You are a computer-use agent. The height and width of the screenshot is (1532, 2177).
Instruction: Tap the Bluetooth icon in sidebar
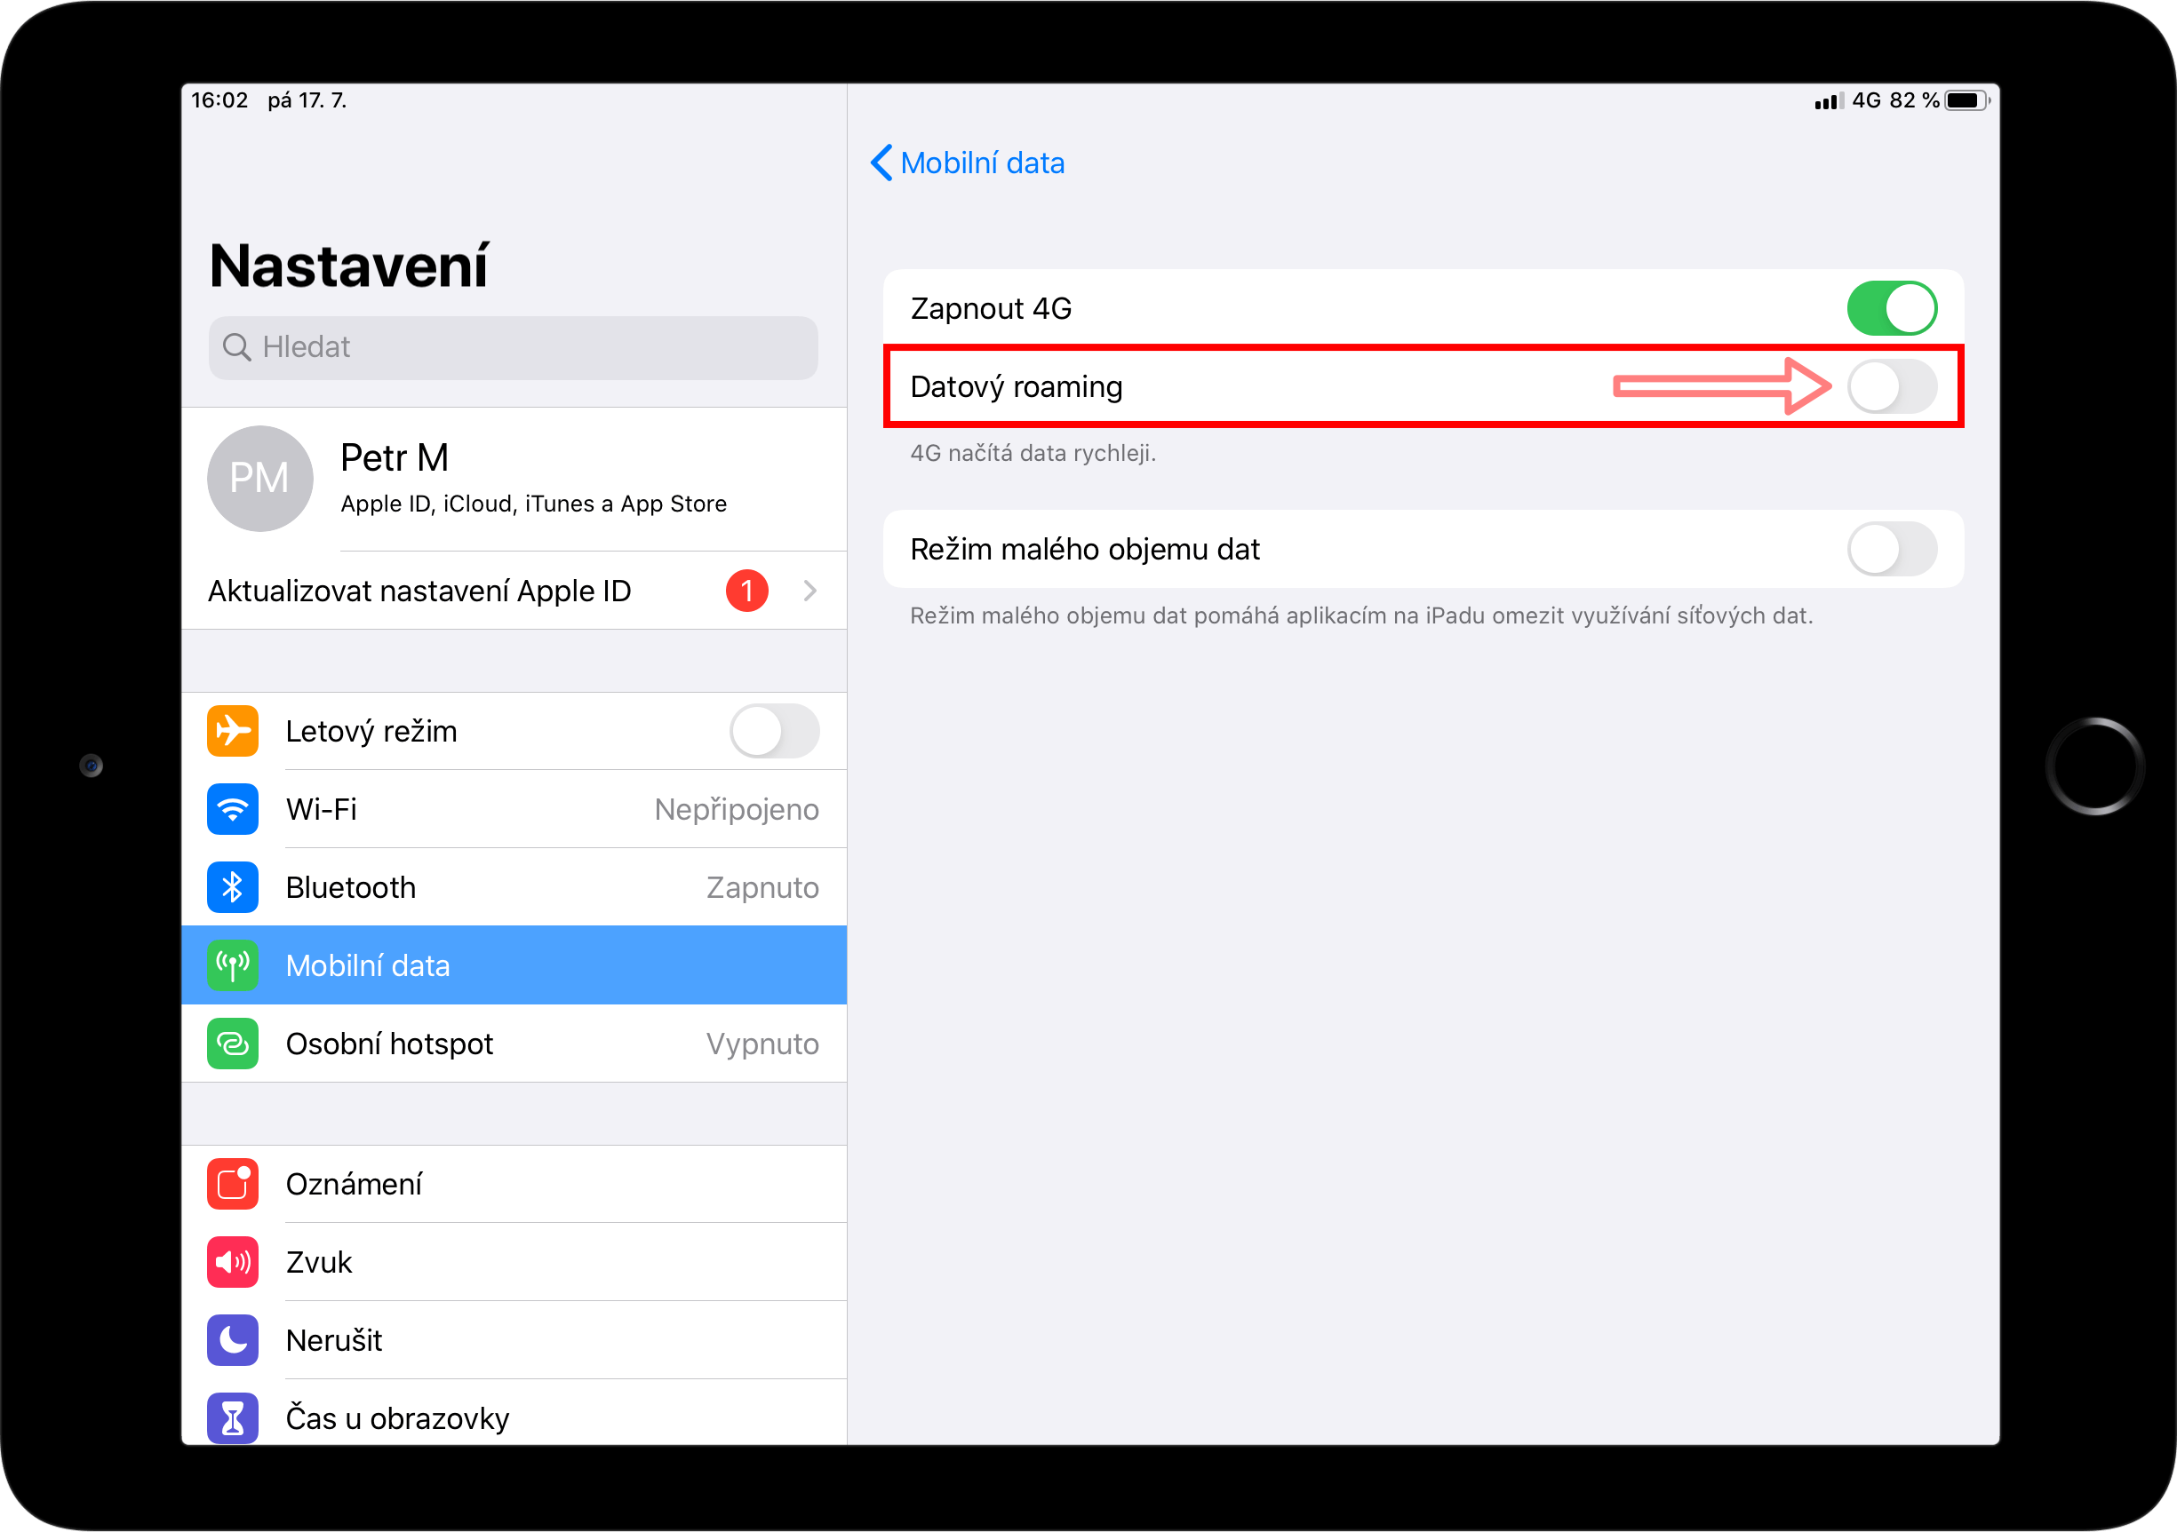[x=232, y=888]
